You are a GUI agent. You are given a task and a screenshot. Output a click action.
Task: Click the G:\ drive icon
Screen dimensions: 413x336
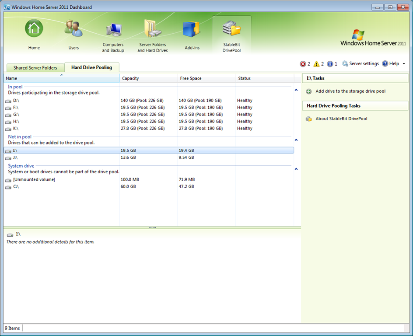click(x=8, y=115)
